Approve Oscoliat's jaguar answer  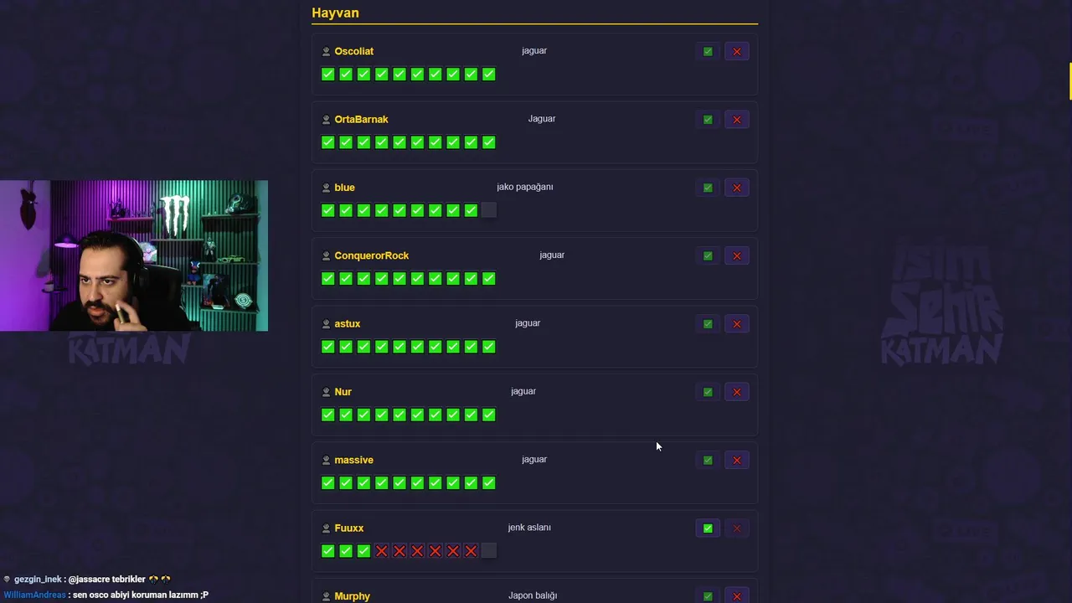(x=708, y=52)
